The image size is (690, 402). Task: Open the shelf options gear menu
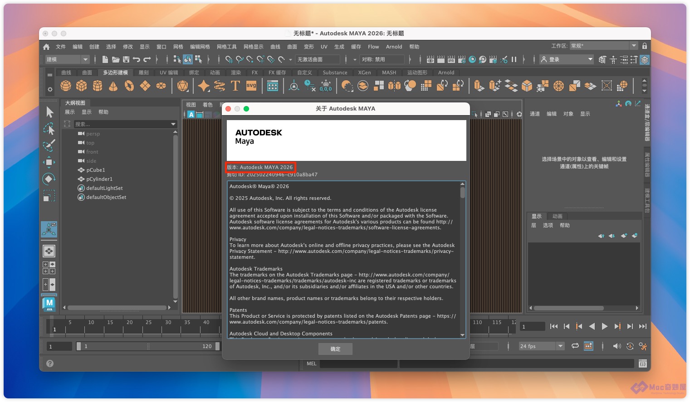(50, 89)
